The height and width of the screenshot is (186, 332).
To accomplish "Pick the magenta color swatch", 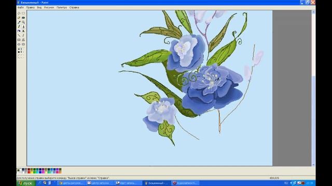I will tap(43, 172).
